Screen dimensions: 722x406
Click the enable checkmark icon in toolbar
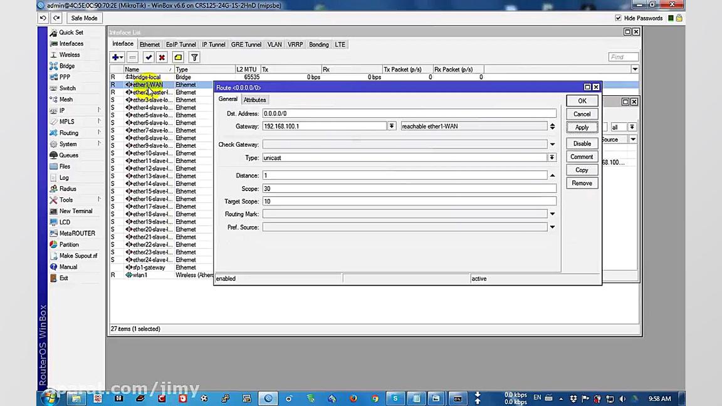(149, 57)
